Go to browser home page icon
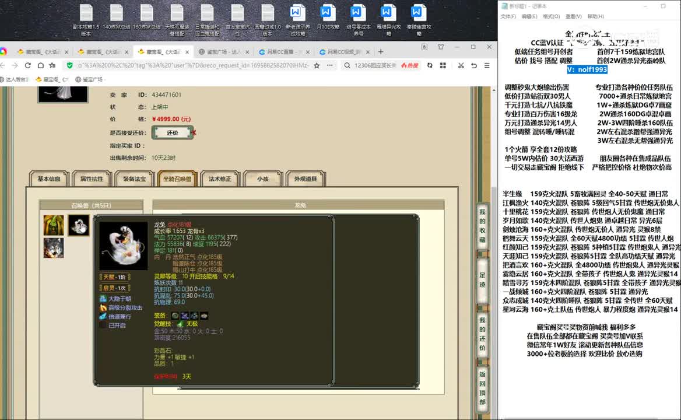The image size is (681, 420). pos(40,65)
